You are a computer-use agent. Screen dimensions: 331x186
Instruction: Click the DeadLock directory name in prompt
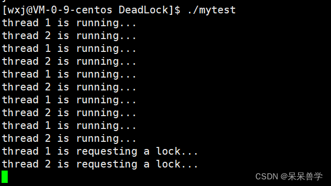click(x=143, y=10)
